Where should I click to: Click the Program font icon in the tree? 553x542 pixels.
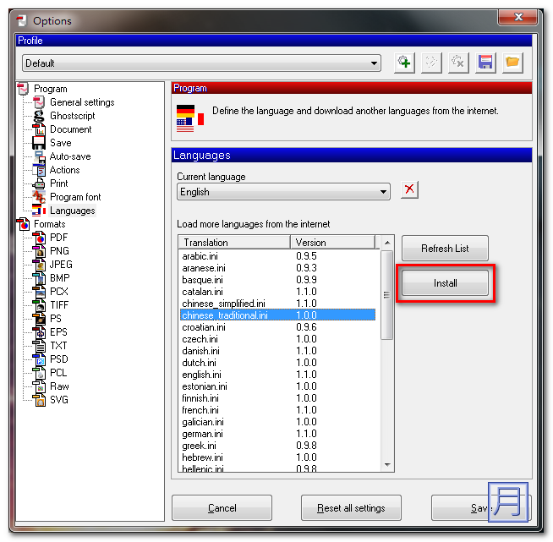[39, 197]
